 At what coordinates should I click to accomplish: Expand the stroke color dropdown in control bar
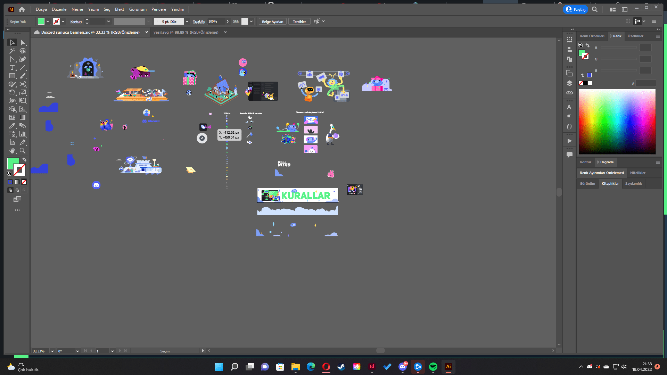coord(63,22)
